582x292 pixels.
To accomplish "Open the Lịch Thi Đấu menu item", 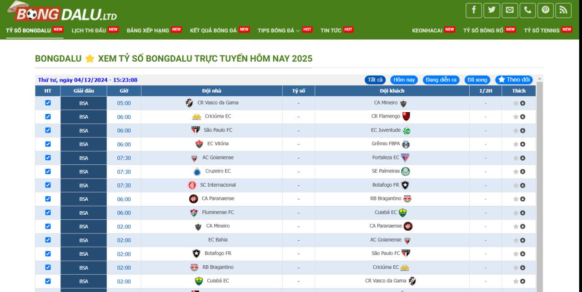I will coord(89,30).
